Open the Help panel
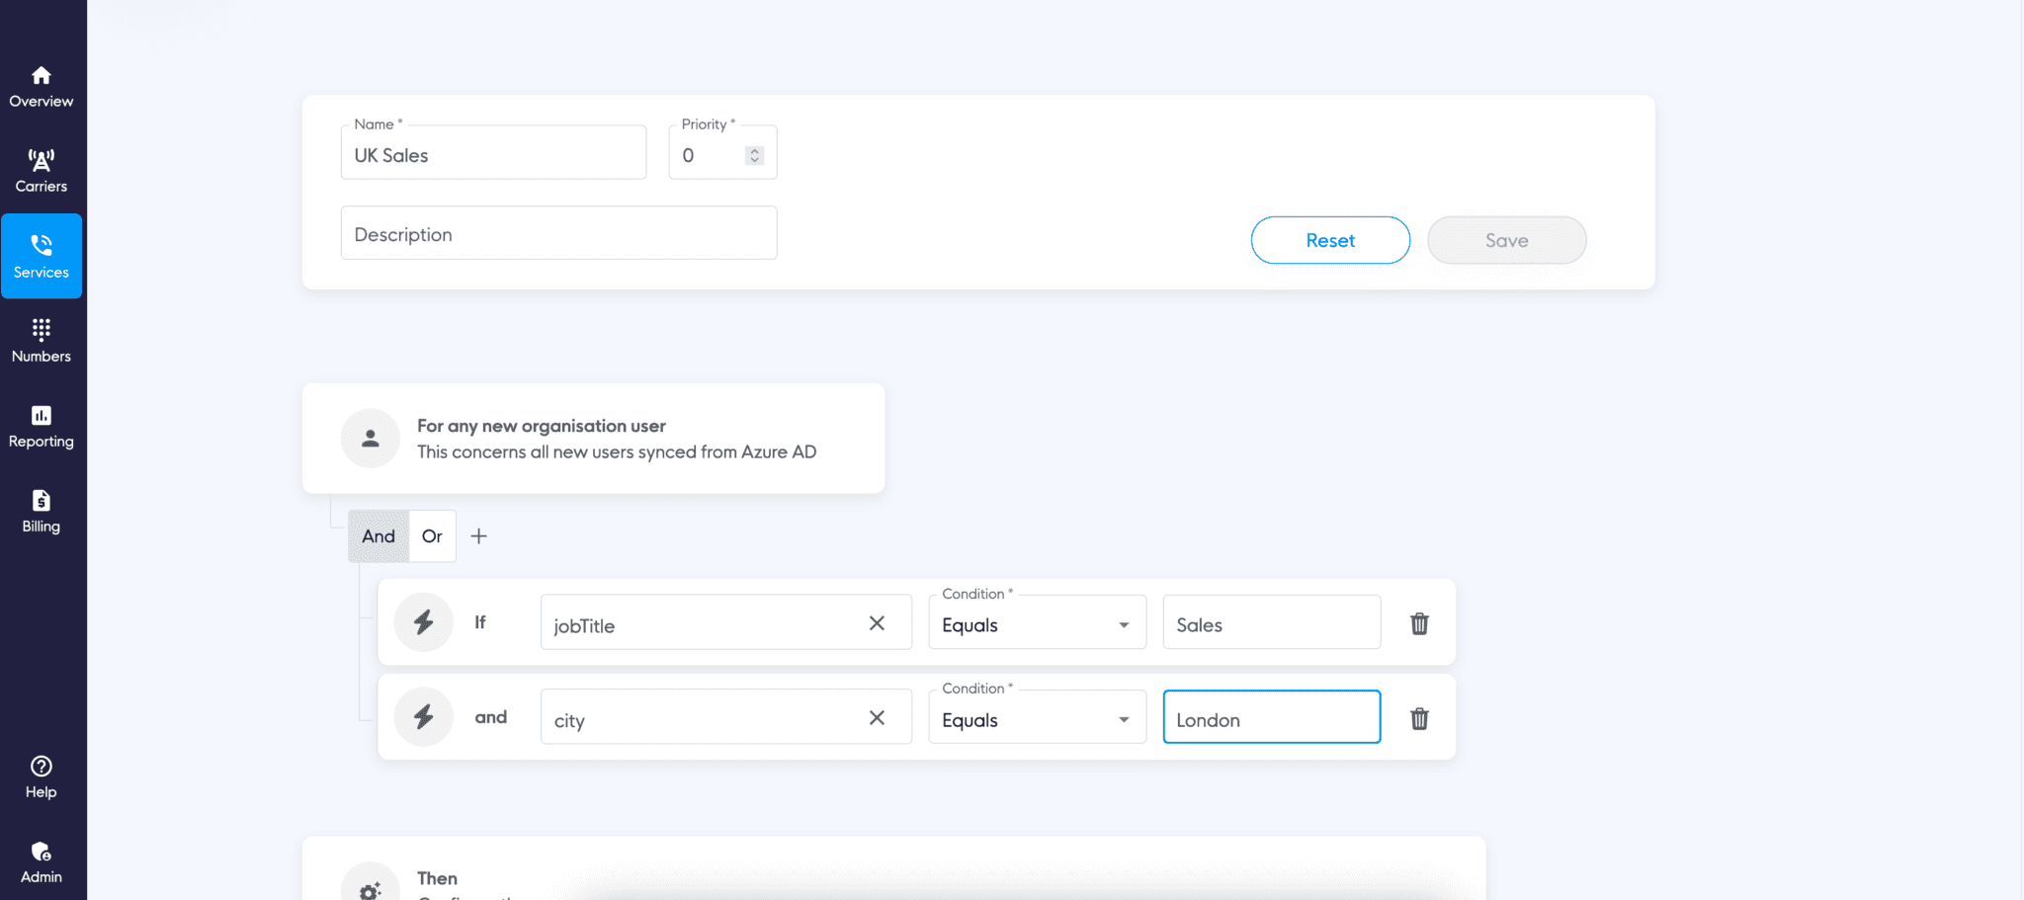 click(40, 777)
